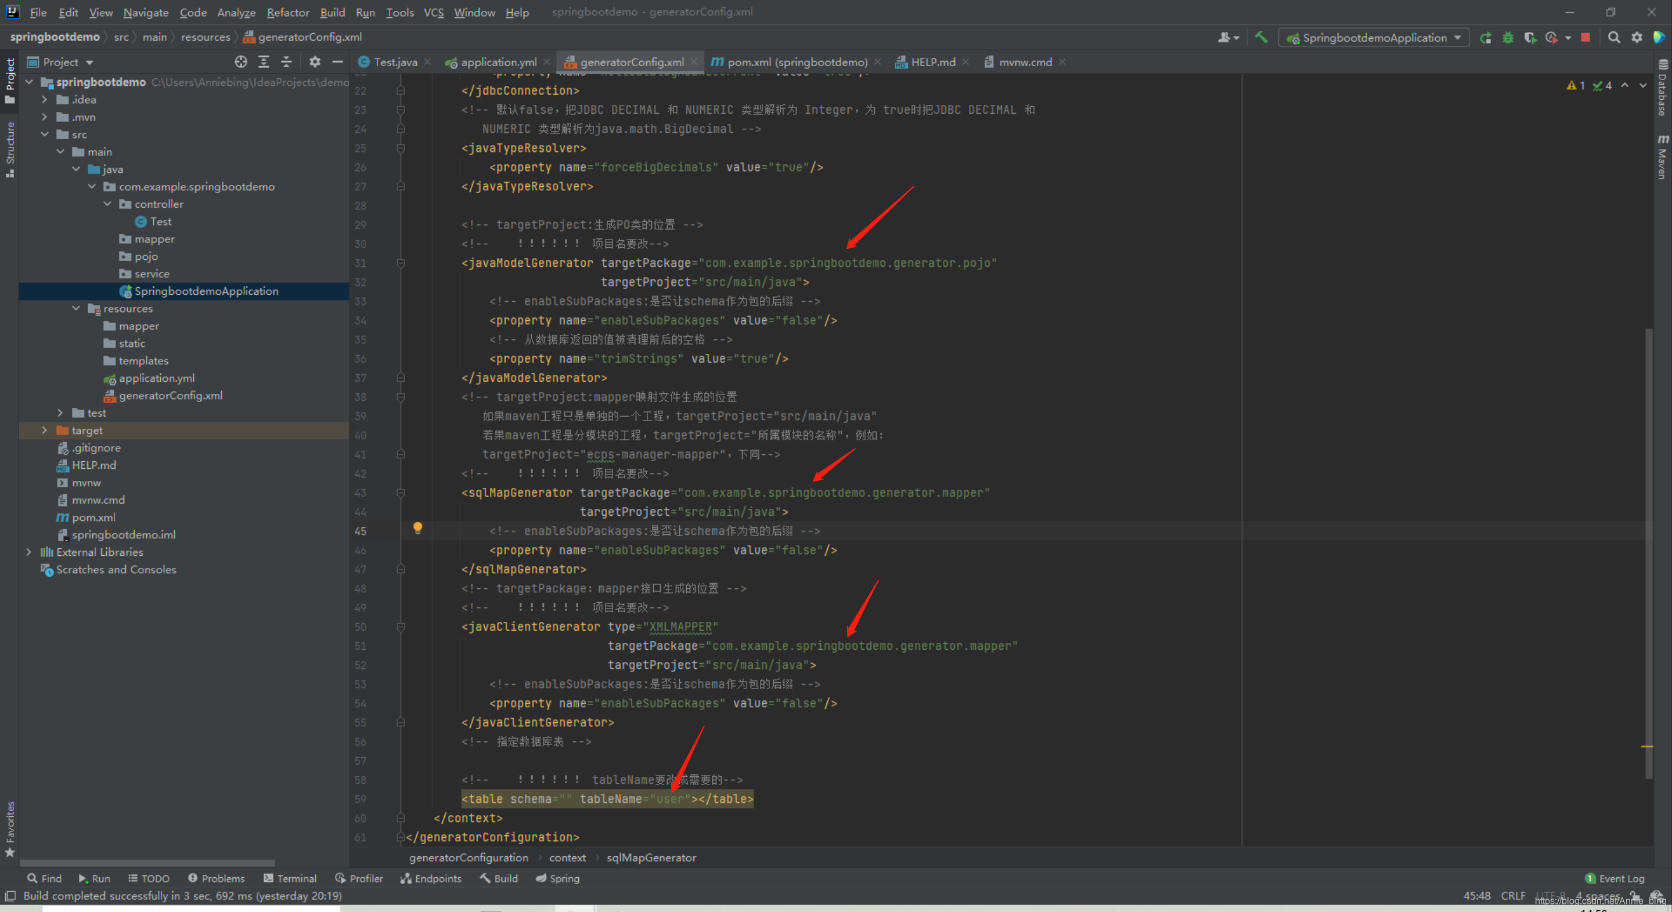Toggle the Structure side tool window
Viewport: 1672px width, 912px height.
tap(10, 149)
